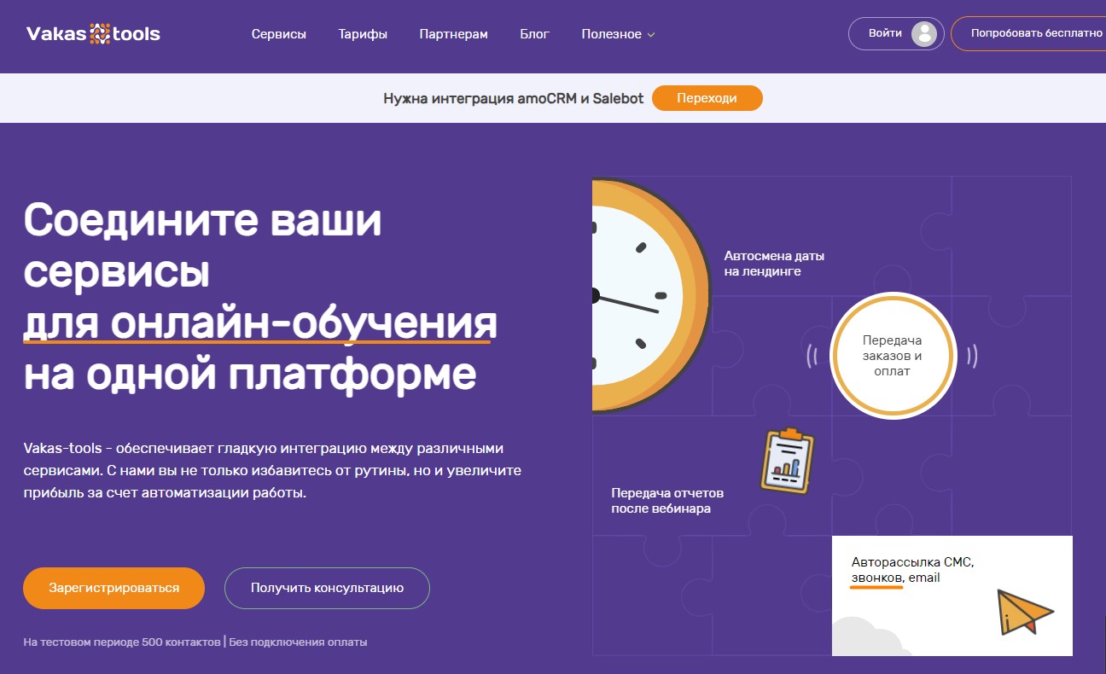Click Попробовать бесплатно button
1106x674 pixels.
(x=1036, y=34)
